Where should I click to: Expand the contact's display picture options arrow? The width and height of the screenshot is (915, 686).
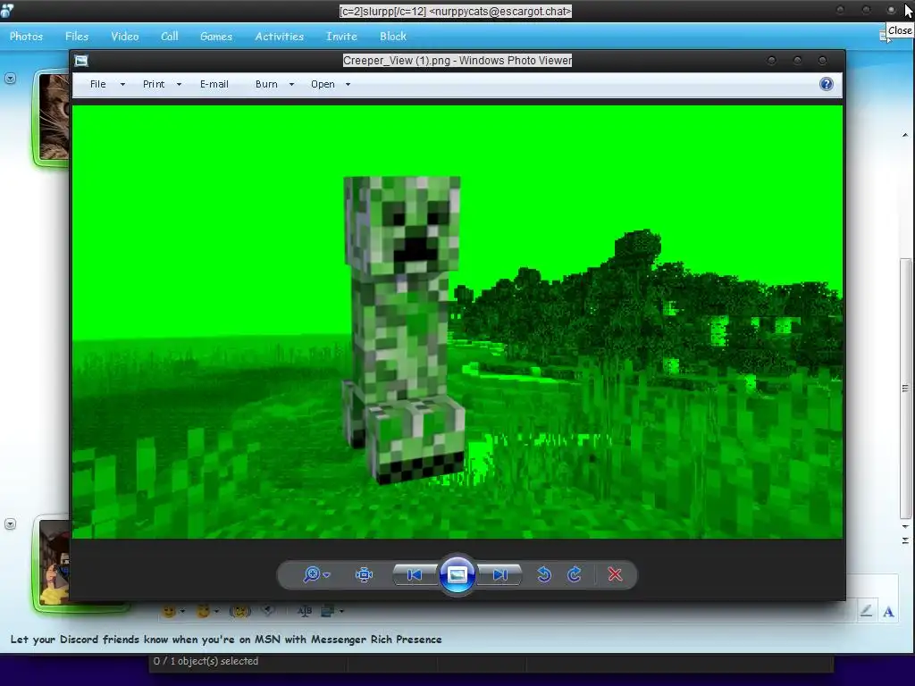pos(10,79)
